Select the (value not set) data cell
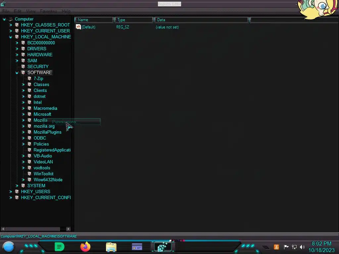The height and width of the screenshot is (254, 339). pos(167,27)
